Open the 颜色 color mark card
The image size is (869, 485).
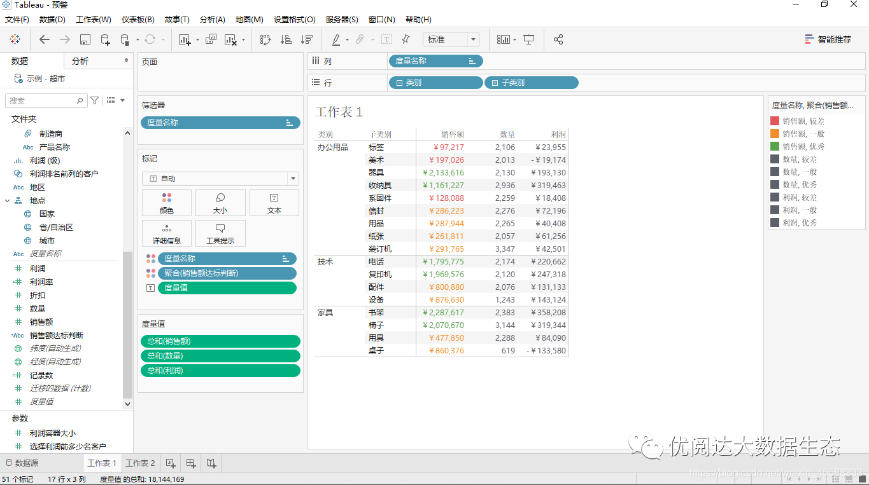167,203
